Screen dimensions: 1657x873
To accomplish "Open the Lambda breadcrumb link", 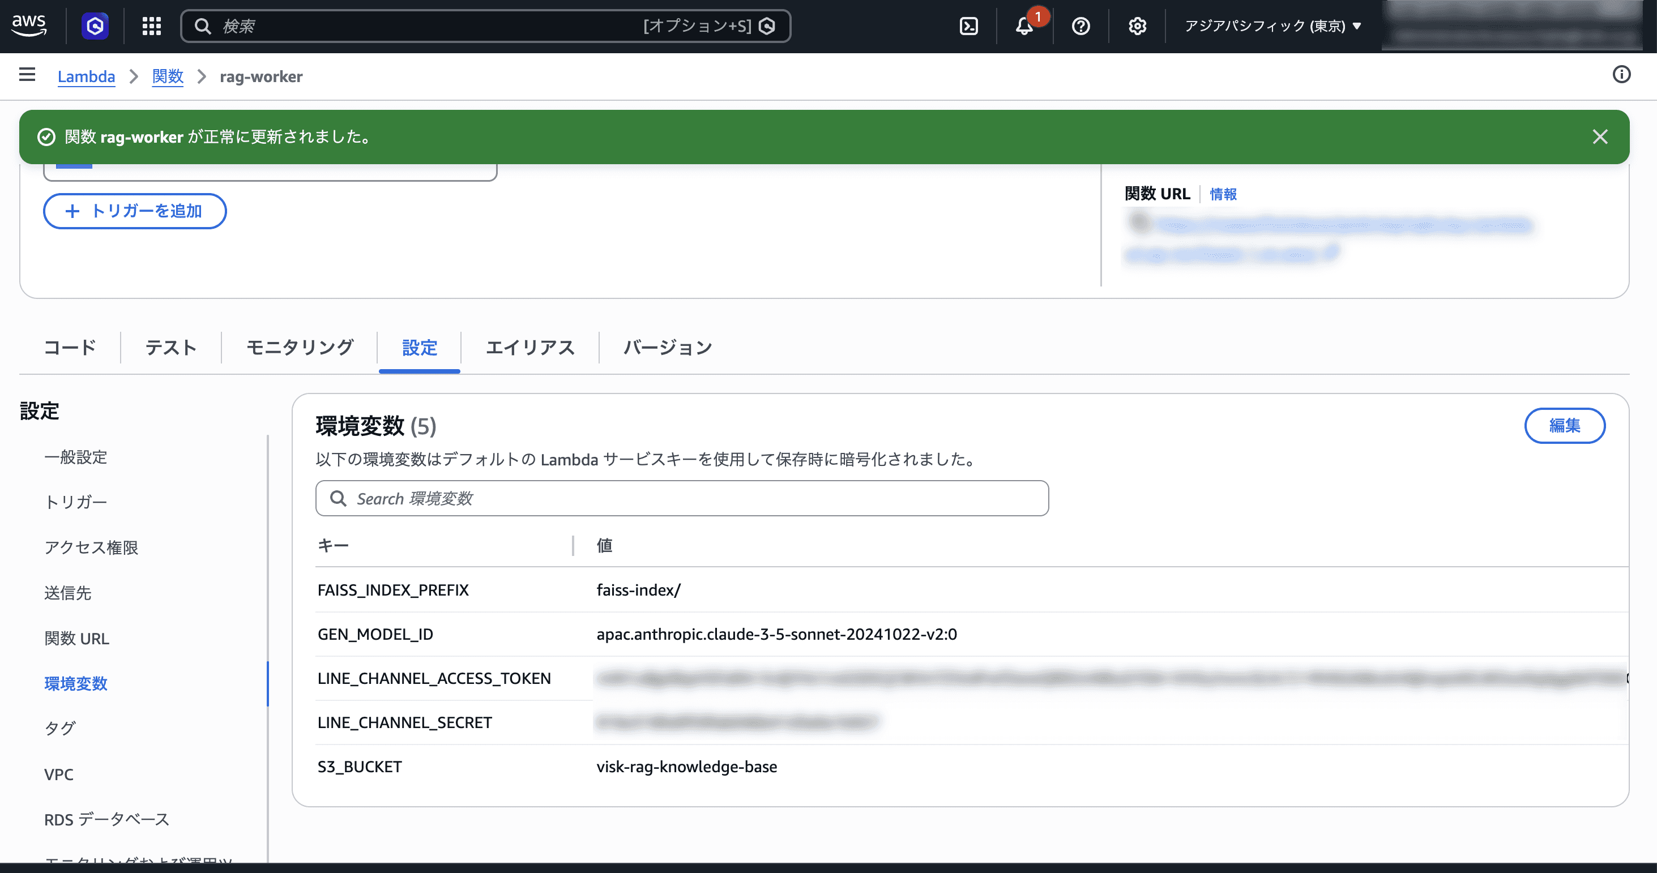I will point(86,76).
